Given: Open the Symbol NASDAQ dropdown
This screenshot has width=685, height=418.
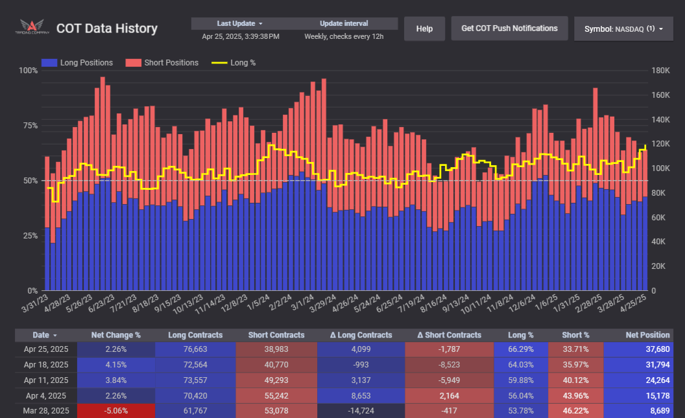Looking at the screenshot, I should (x=623, y=29).
